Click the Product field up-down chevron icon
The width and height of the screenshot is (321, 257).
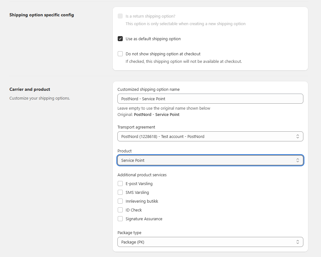pyautogui.click(x=297, y=160)
